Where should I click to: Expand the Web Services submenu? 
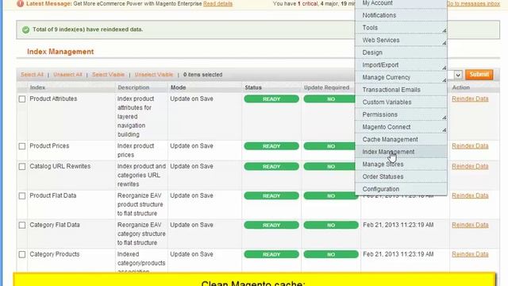pos(401,41)
